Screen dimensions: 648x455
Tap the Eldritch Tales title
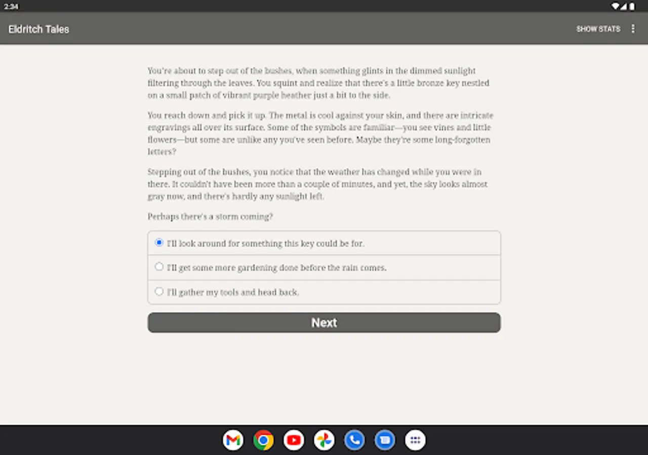click(38, 29)
